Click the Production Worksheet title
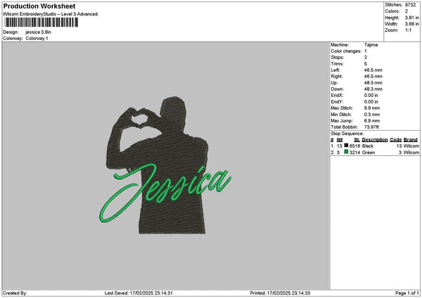 click(39, 6)
